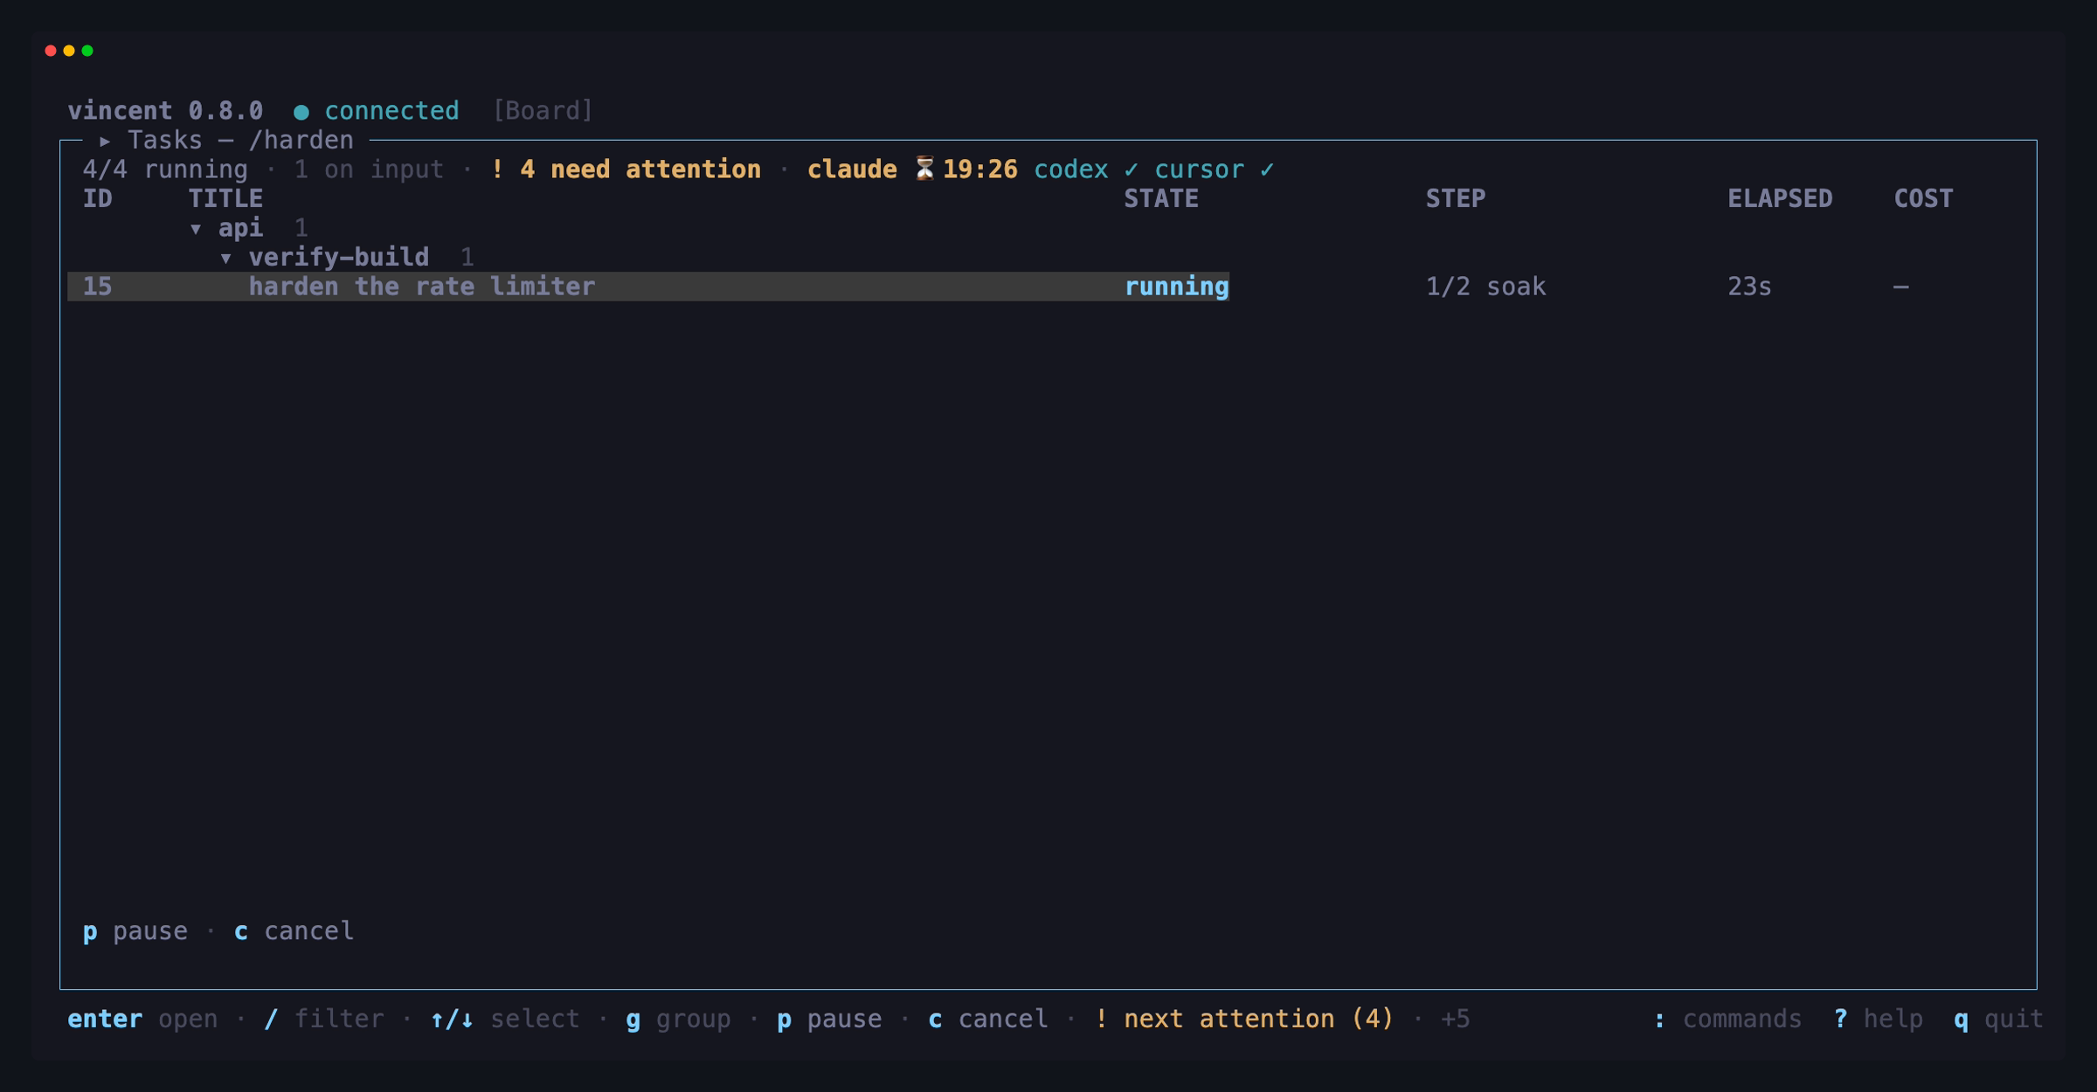Viewport: 2097px width, 1092px height.
Task: Click '/ filter' in the bottom bar
Action: [324, 1019]
